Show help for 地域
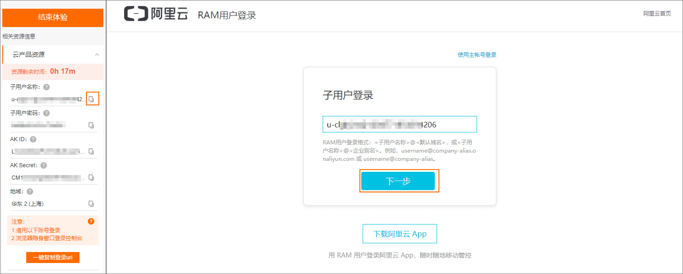This screenshot has height=274, width=683. [x=30, y=192]
